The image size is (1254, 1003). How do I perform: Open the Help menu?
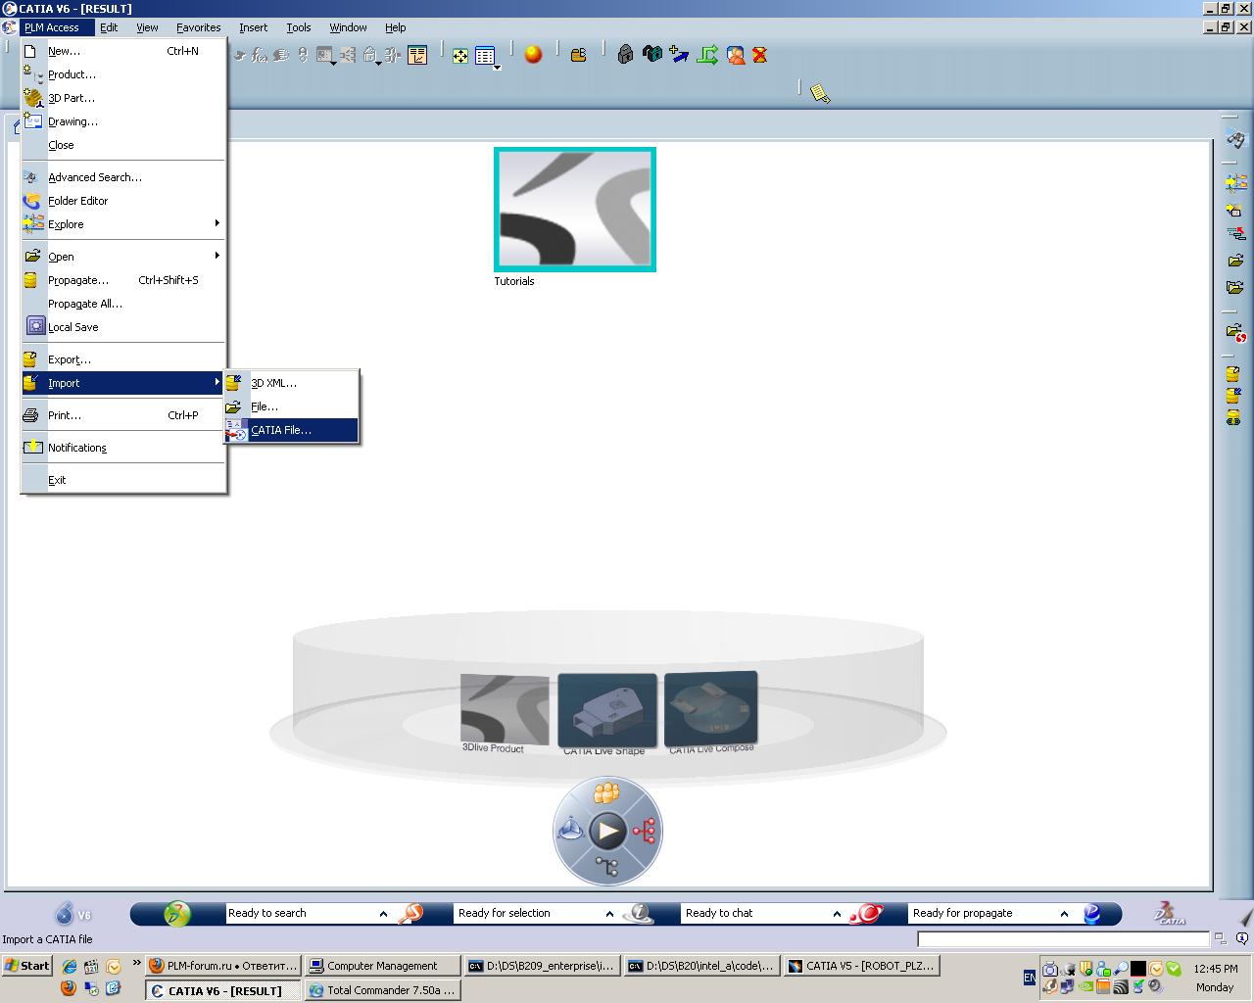coord(396,27)
